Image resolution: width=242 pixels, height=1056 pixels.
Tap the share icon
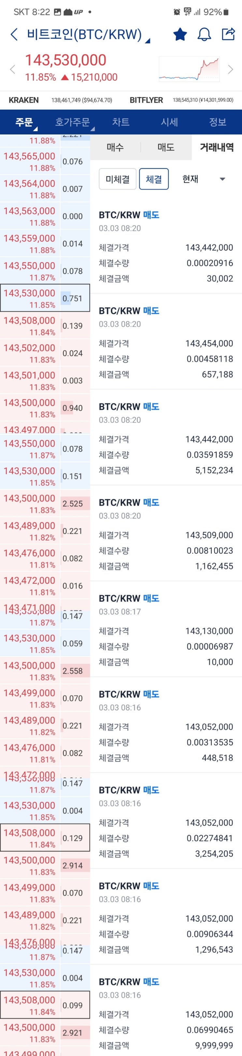228,34
